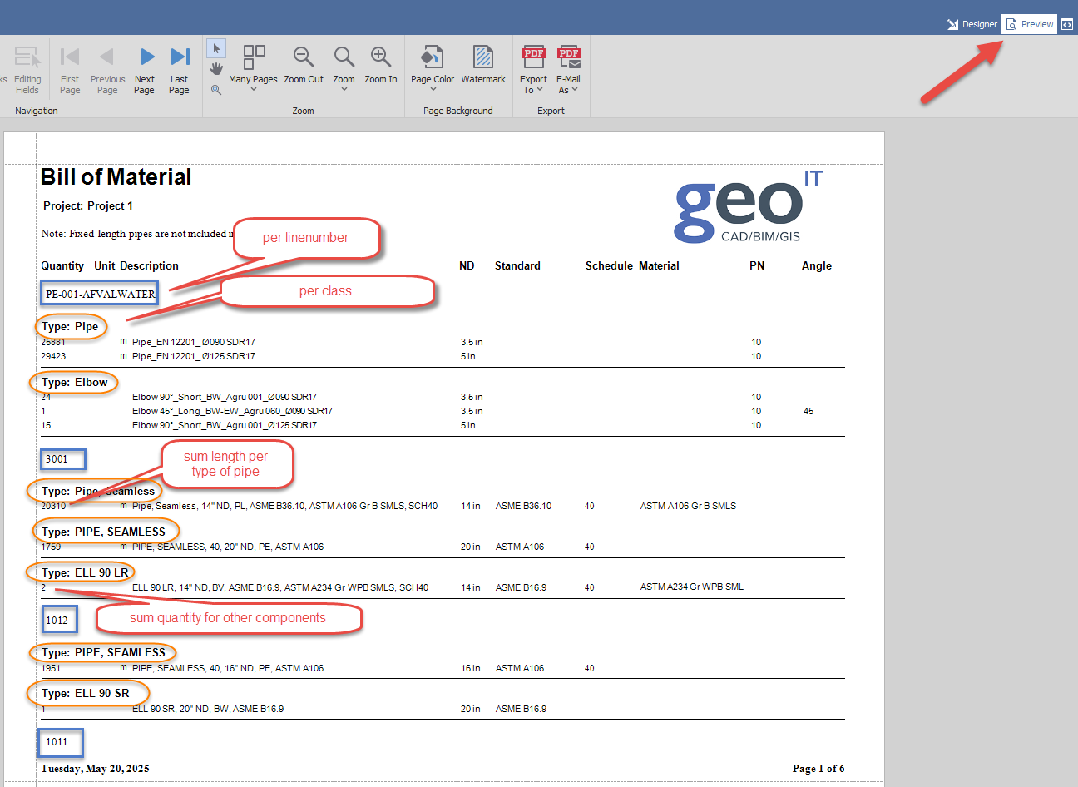1078x787 pixels.
Task: Click 'Tuesday, May 20, 2025' date footer
Action: click(96, 768)
